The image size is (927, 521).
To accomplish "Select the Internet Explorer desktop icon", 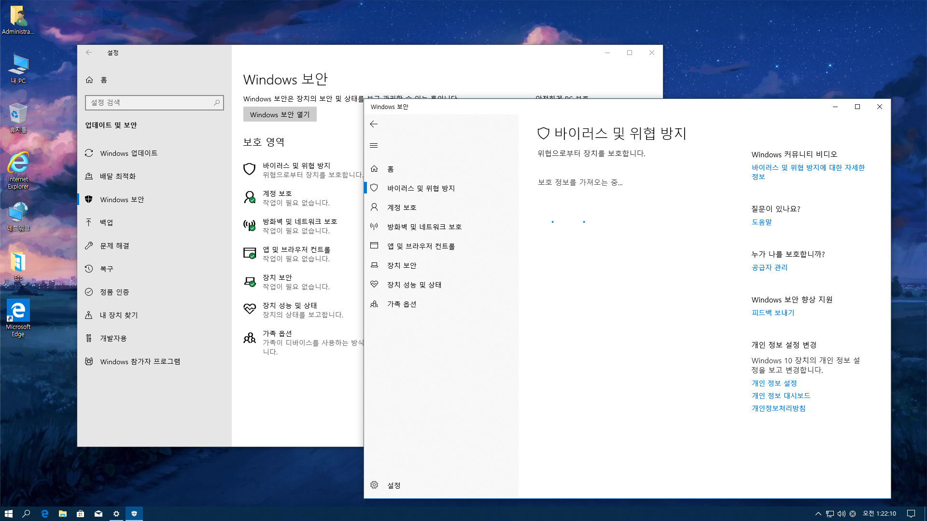I will (x=18, y=170).
